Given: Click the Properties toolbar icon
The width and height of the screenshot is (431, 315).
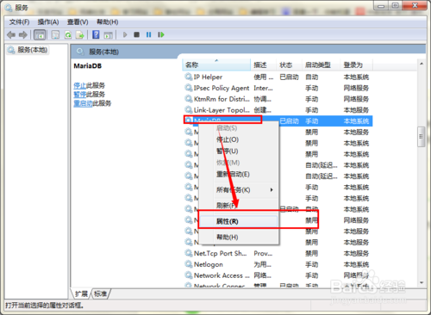Looking at the screenshot, I should point(55,35).
